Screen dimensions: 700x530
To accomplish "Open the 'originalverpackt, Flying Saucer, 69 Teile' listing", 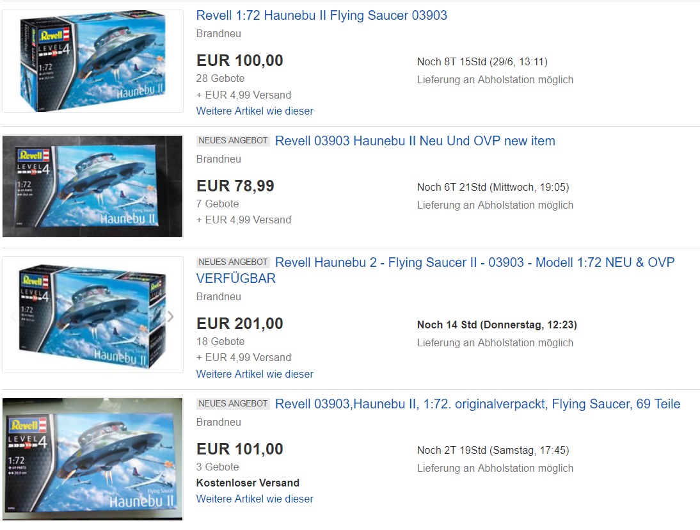I will pos(477,404).
